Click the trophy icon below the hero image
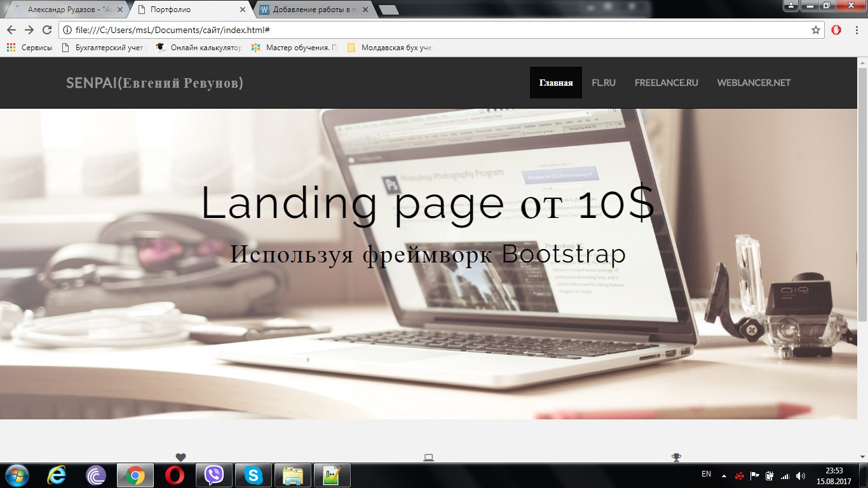The height and width of the screenshot is (488, 868). (x=677, y=457)
